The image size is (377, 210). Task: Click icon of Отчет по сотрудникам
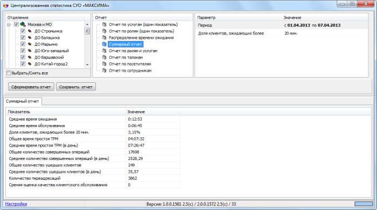104,71
